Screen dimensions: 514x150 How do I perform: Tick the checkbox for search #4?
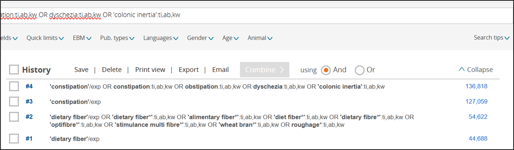pos(14,86)
